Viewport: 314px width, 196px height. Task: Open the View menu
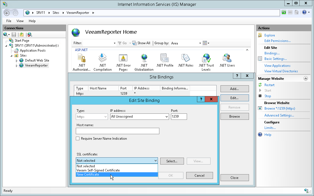pyautogui.click(x=20, y=21)
